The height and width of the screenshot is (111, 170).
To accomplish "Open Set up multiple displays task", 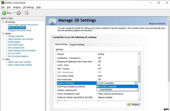I will point(18,56).
